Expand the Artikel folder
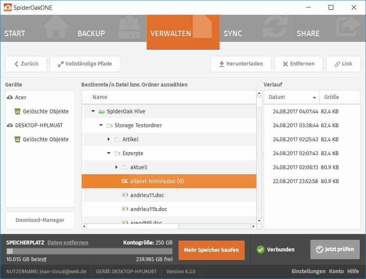 (109, 139)
